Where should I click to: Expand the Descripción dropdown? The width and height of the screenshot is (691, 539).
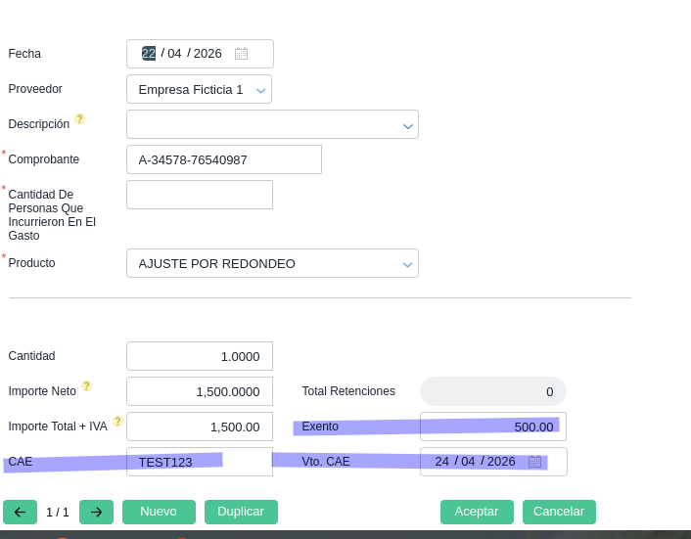pyautogui.click(x=407, y=125)
